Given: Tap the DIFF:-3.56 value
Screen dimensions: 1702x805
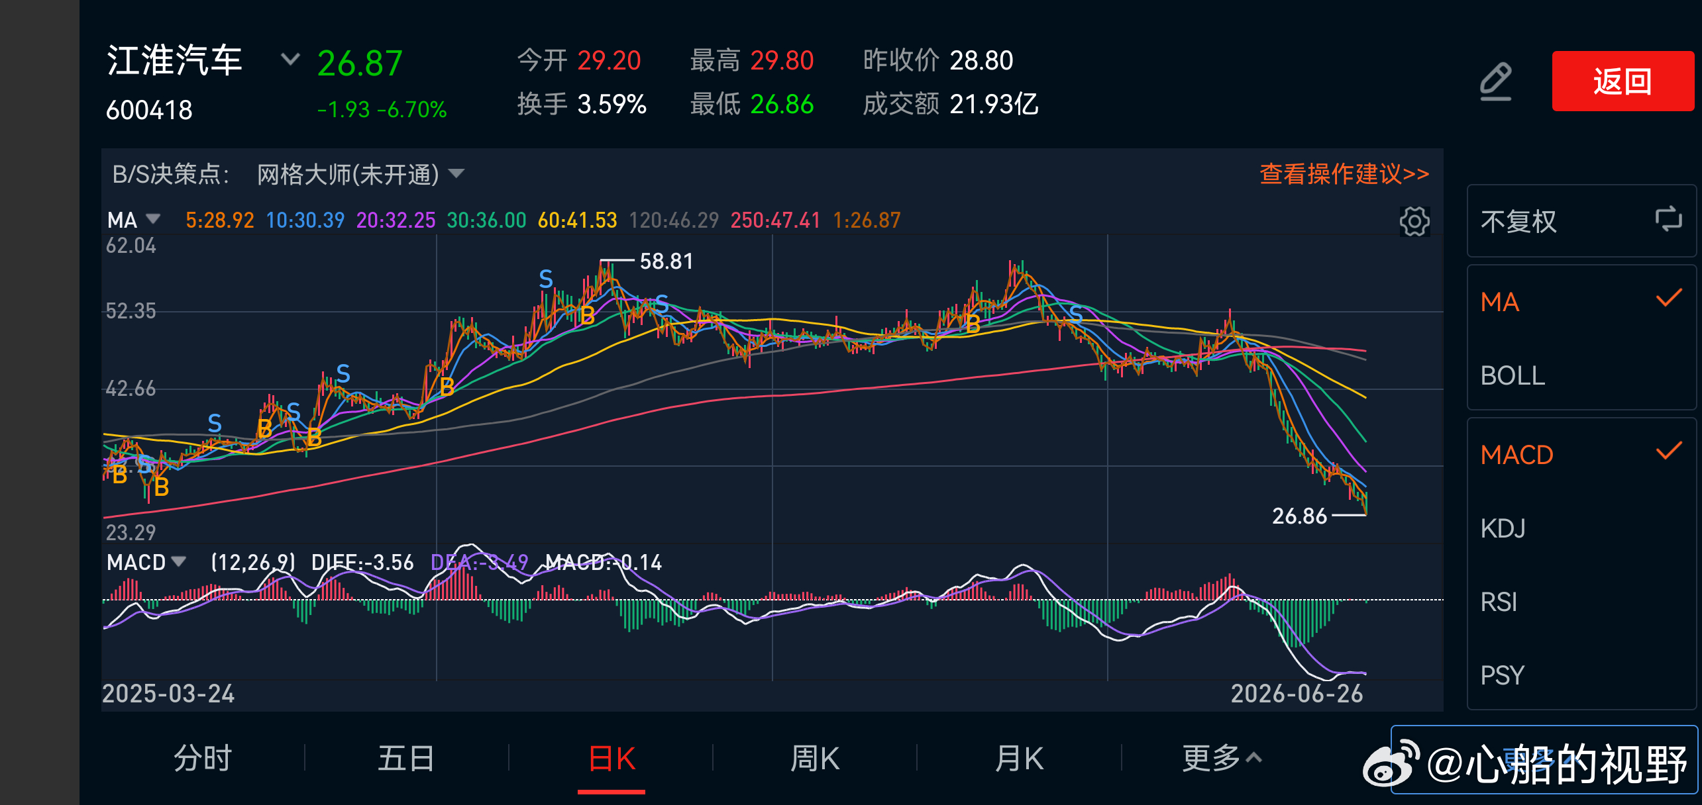Looking at the screenshot, I should coord(362,562).
